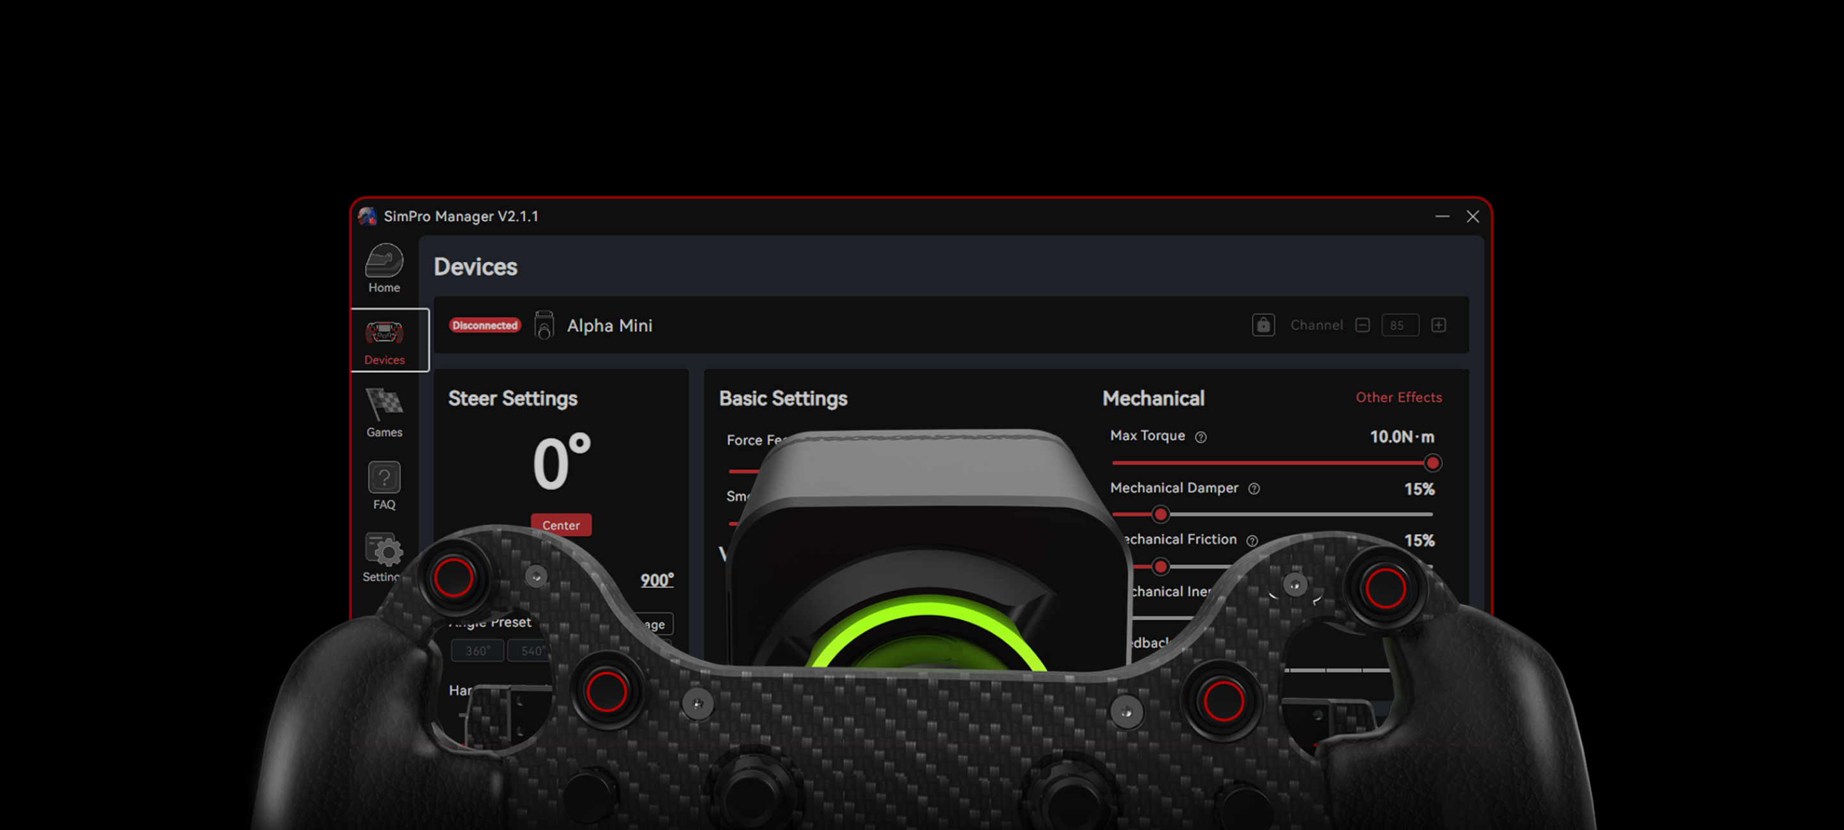1844x830 pixels.
Task: Click the Alpha Mini device icon
Action: (544, 325)
